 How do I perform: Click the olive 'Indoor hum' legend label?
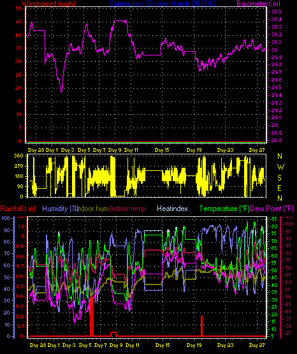pyautogui.click(x=93, y=209)
